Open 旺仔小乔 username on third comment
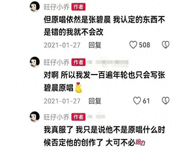Viewport: 179px width, 147px height. pyautogui.click(x=56, y=117)
